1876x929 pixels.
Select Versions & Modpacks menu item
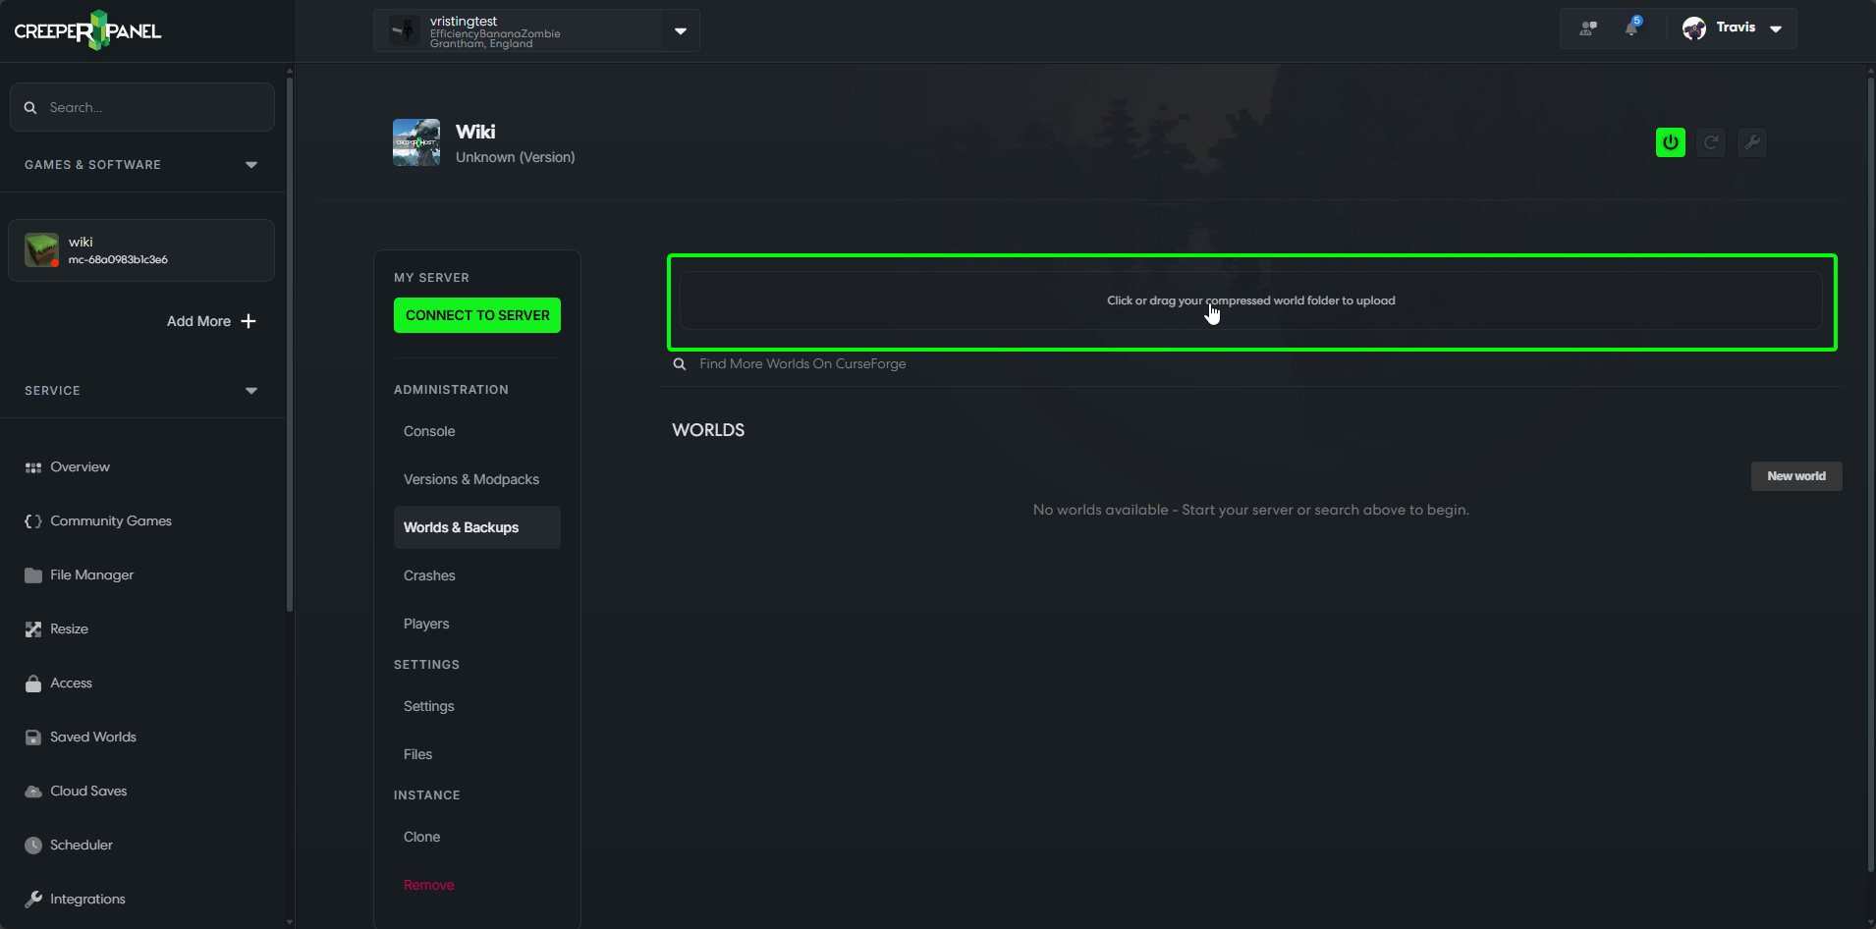tap(471, 479)
